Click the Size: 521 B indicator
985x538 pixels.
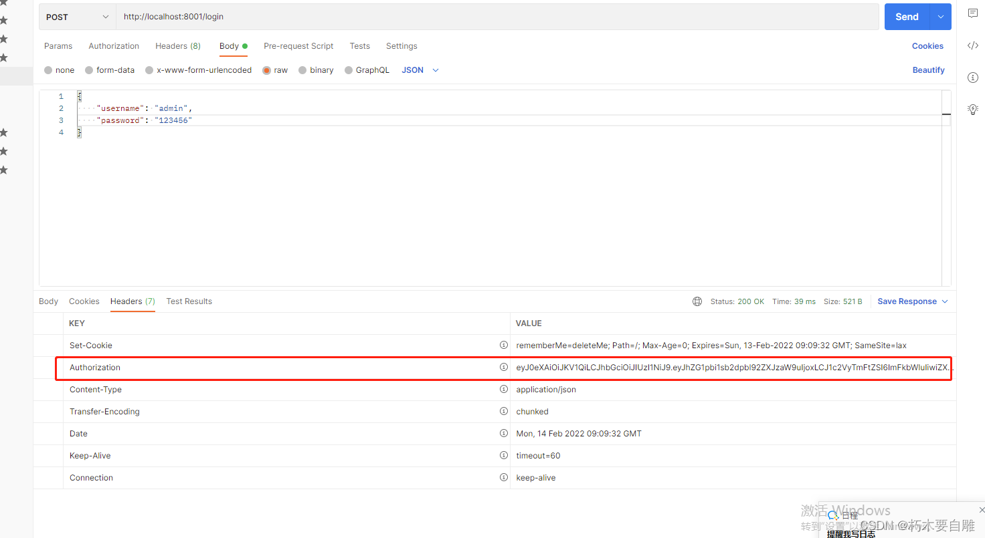pyautogui.click(x=842, y=301)
